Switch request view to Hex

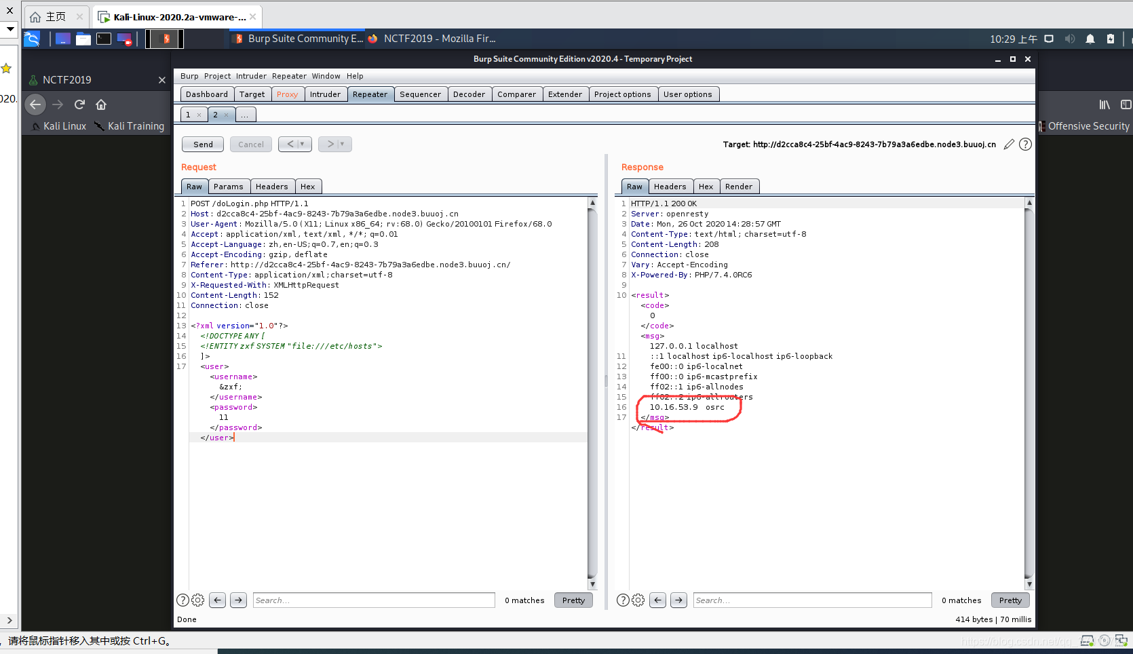pos(308,187)
